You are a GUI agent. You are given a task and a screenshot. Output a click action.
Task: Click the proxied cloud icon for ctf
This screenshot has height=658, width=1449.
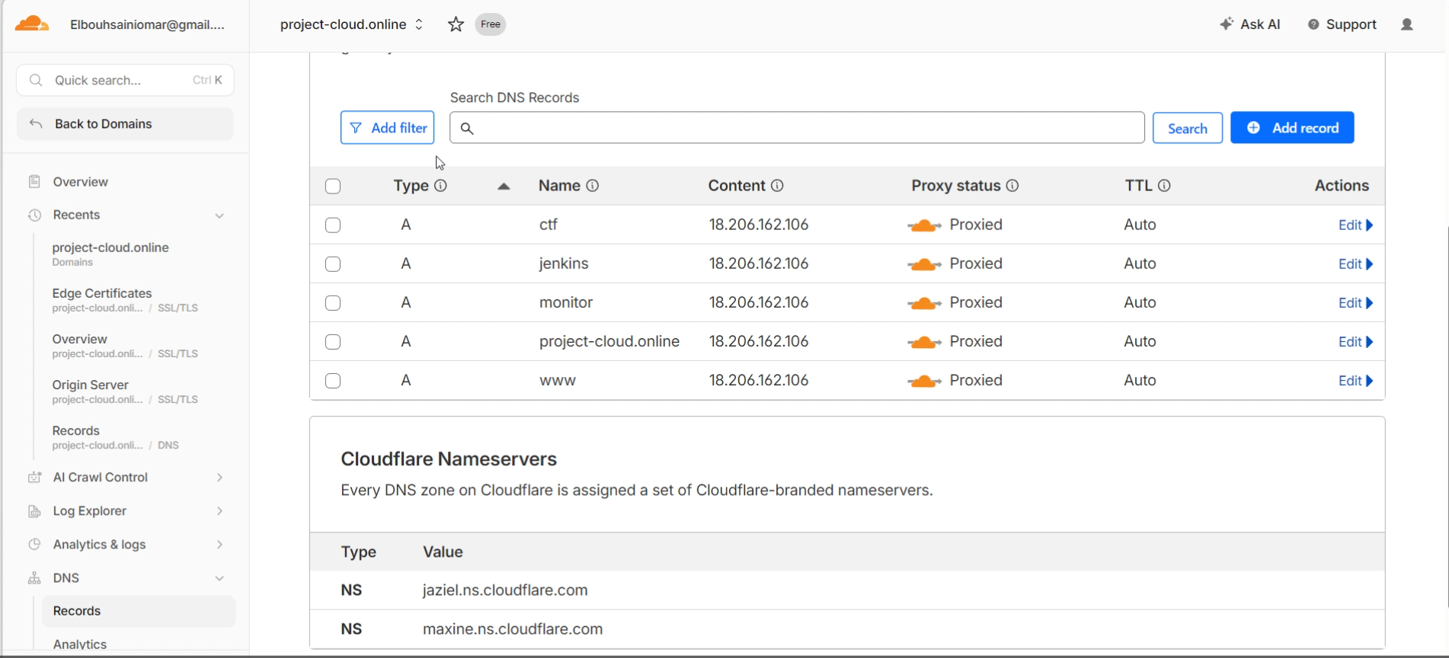[924, 225]
